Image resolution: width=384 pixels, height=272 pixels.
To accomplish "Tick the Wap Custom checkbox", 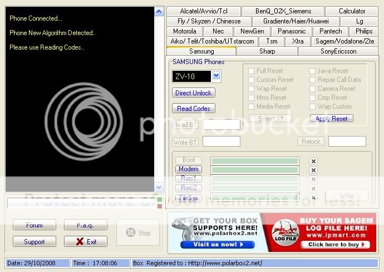I will [312, 106].
